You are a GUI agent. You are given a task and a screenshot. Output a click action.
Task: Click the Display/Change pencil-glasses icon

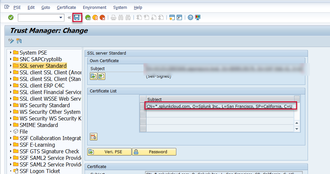tap(11, 41)
